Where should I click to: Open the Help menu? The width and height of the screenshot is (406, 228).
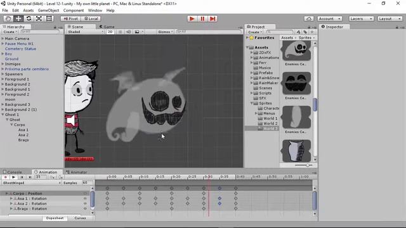click(110, 10)
